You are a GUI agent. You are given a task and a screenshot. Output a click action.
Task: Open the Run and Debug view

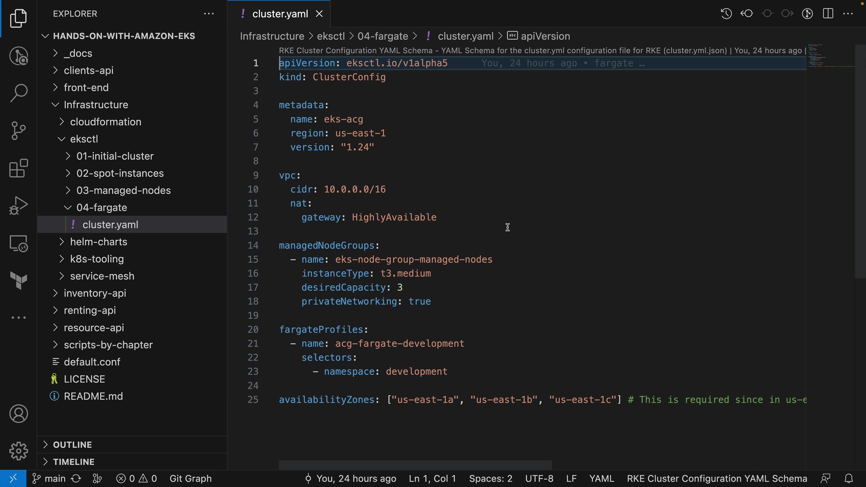point(18,206)
